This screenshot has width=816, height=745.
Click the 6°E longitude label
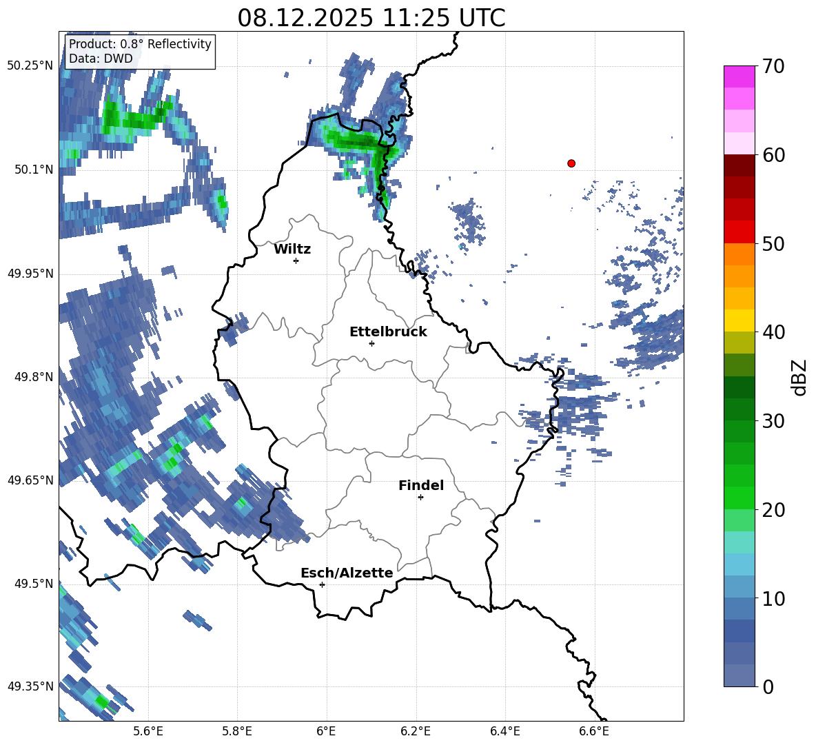[x=326, y=731]
